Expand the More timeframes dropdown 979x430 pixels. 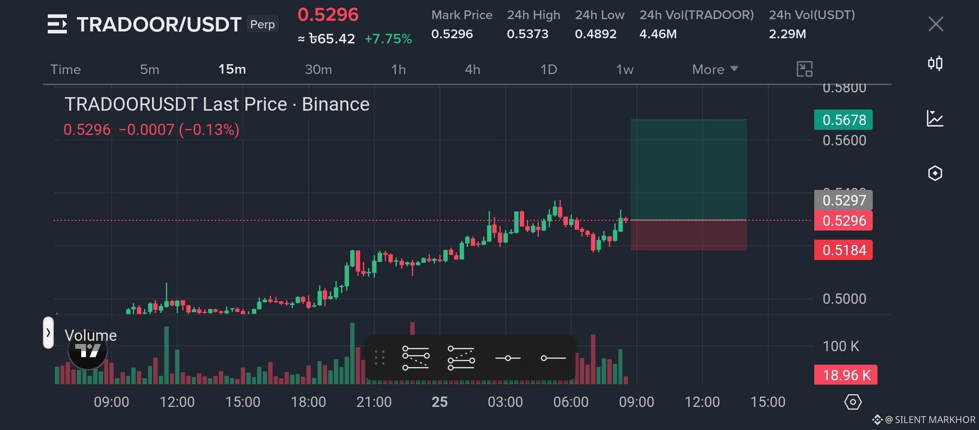[x=715, y=69]
